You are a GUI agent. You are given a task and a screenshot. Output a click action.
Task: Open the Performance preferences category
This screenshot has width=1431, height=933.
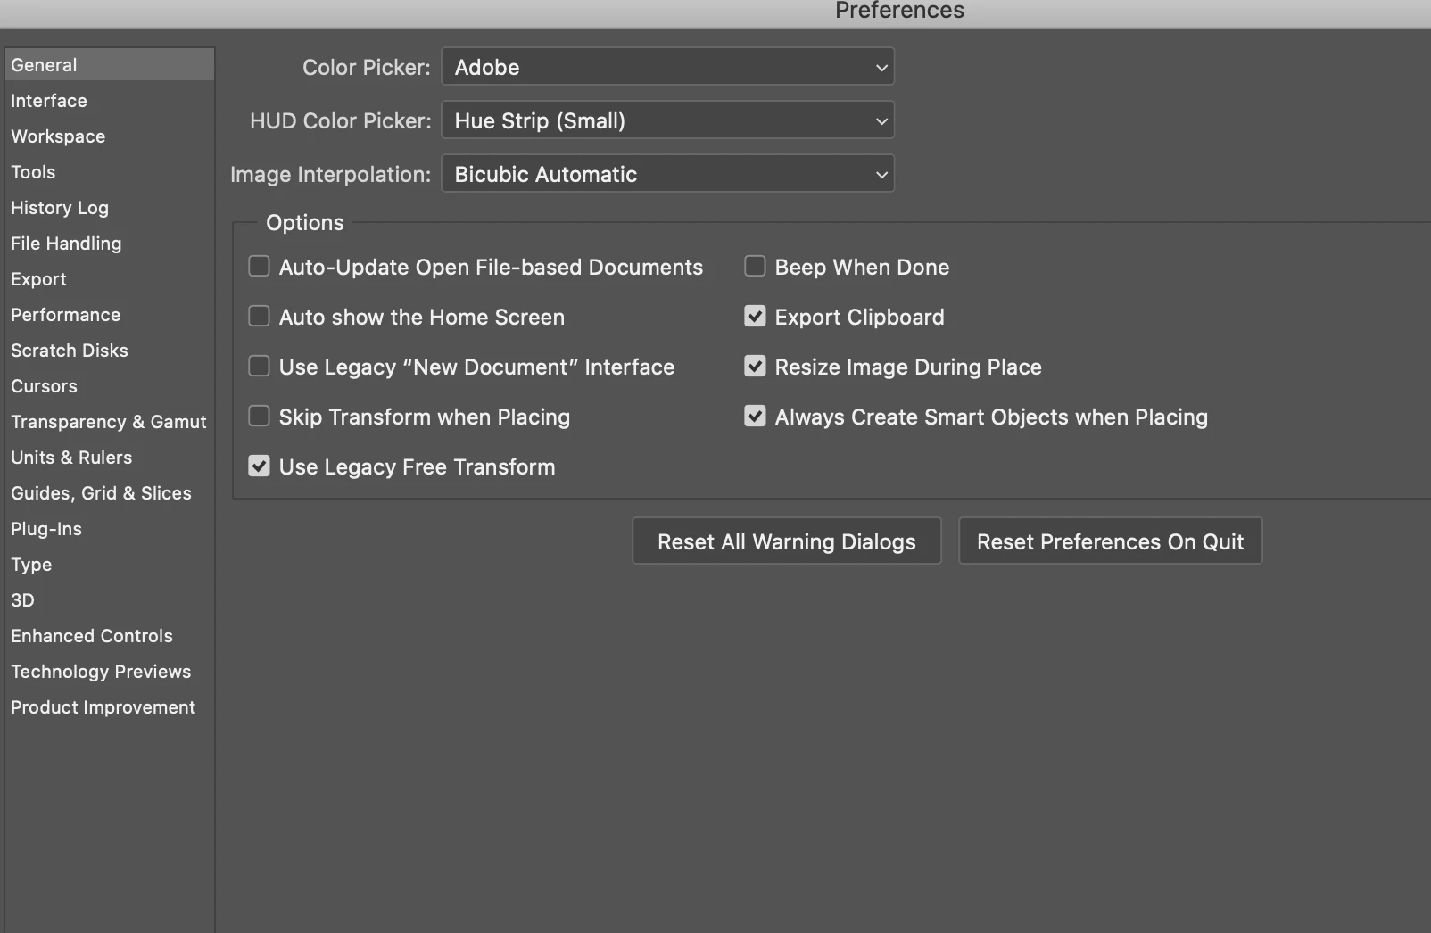[x=65, y=315]
